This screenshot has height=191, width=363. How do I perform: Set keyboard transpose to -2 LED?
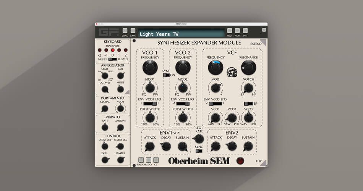tap(100, 50)
